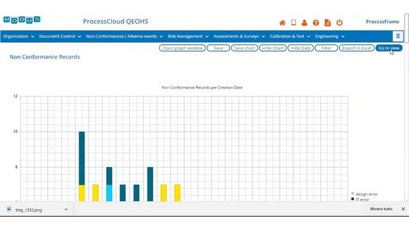Click the y-axis label 12
Viewport: 409px width, 230px height.
(x=15, y=96)
